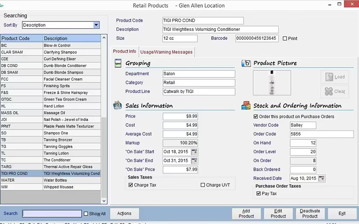The height and width of the screenshot is (224, 359).
Task: Enable the Show All checkbox
Action: [86, 214]
